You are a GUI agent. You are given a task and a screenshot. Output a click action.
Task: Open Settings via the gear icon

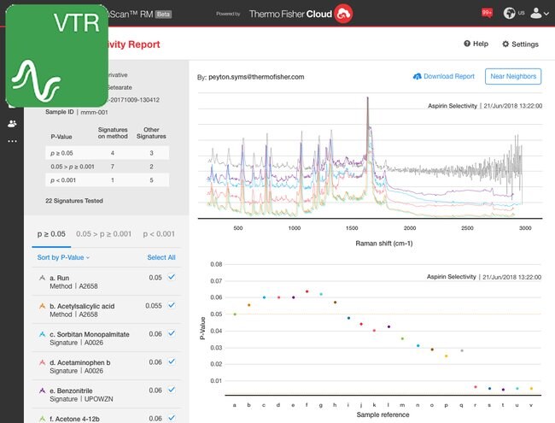[506, 44]
